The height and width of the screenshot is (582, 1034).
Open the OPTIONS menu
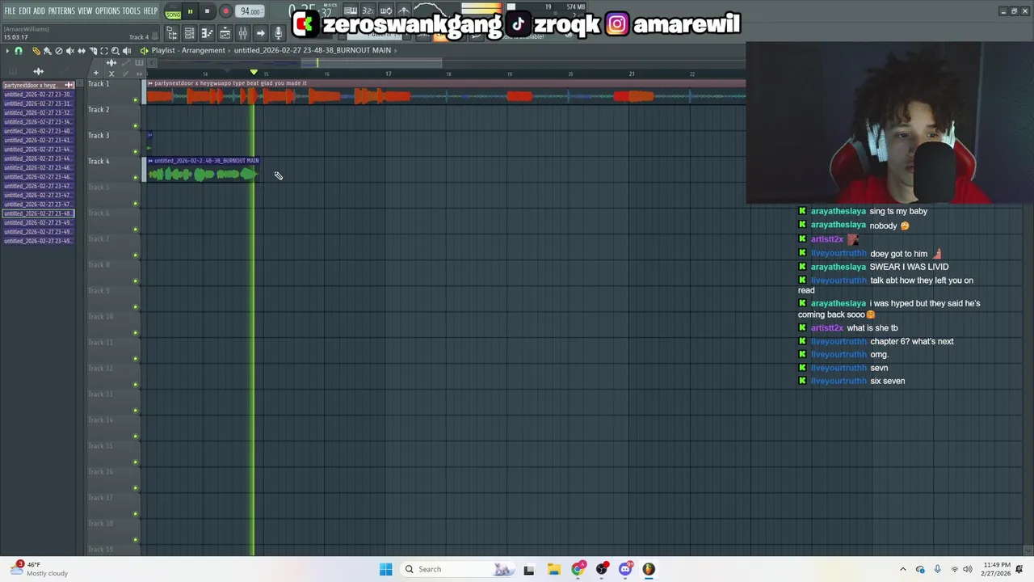point(107,11)
